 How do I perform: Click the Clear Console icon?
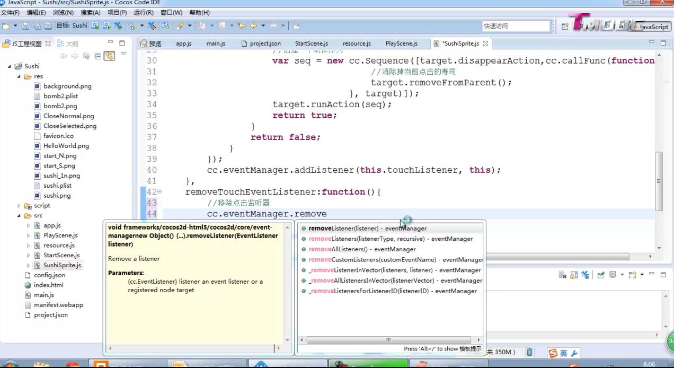[x=564, y=275]
